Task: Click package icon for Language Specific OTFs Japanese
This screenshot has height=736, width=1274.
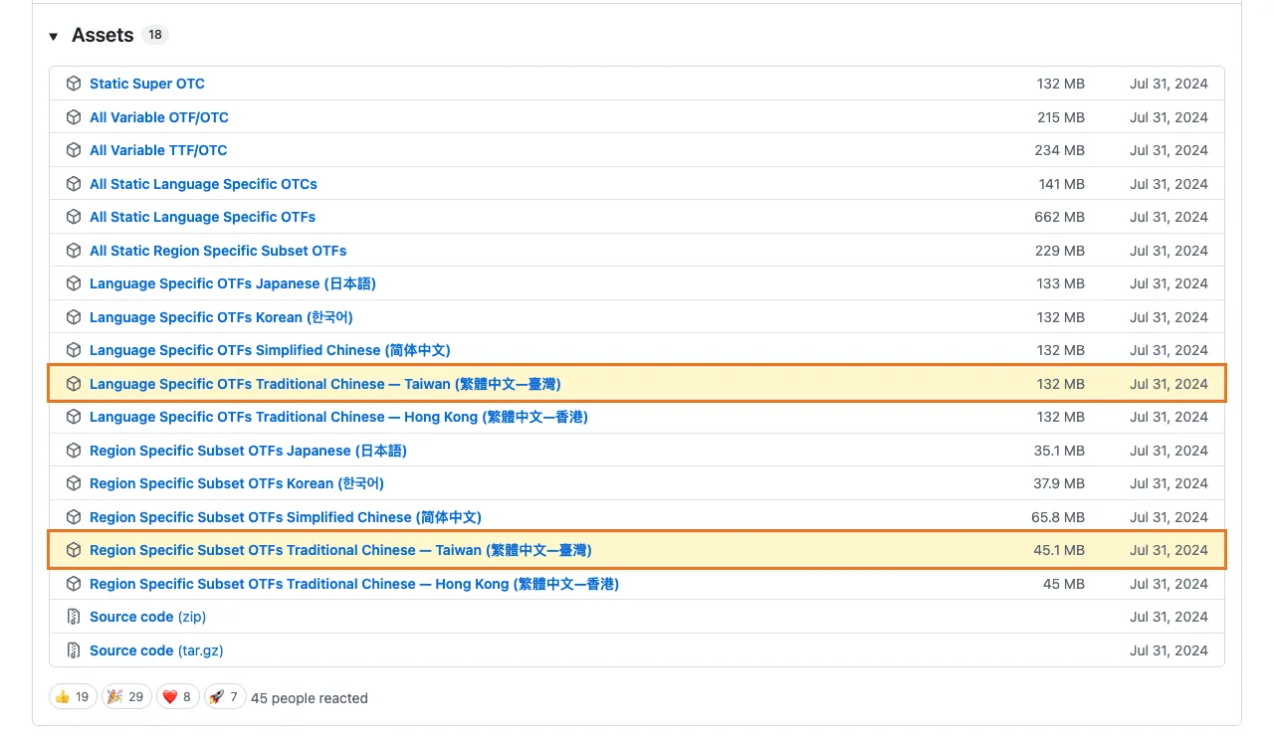Action: click(74, 283)
